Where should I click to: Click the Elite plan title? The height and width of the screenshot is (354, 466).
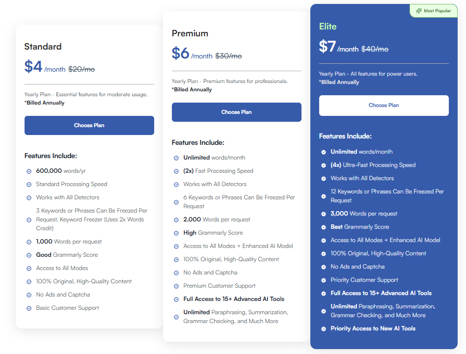coord(328,27)
